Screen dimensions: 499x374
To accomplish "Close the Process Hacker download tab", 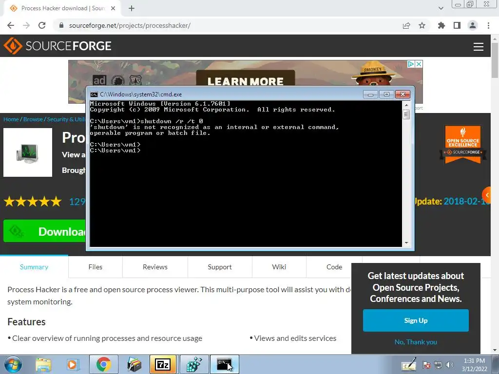I will [x=113, y=8].
